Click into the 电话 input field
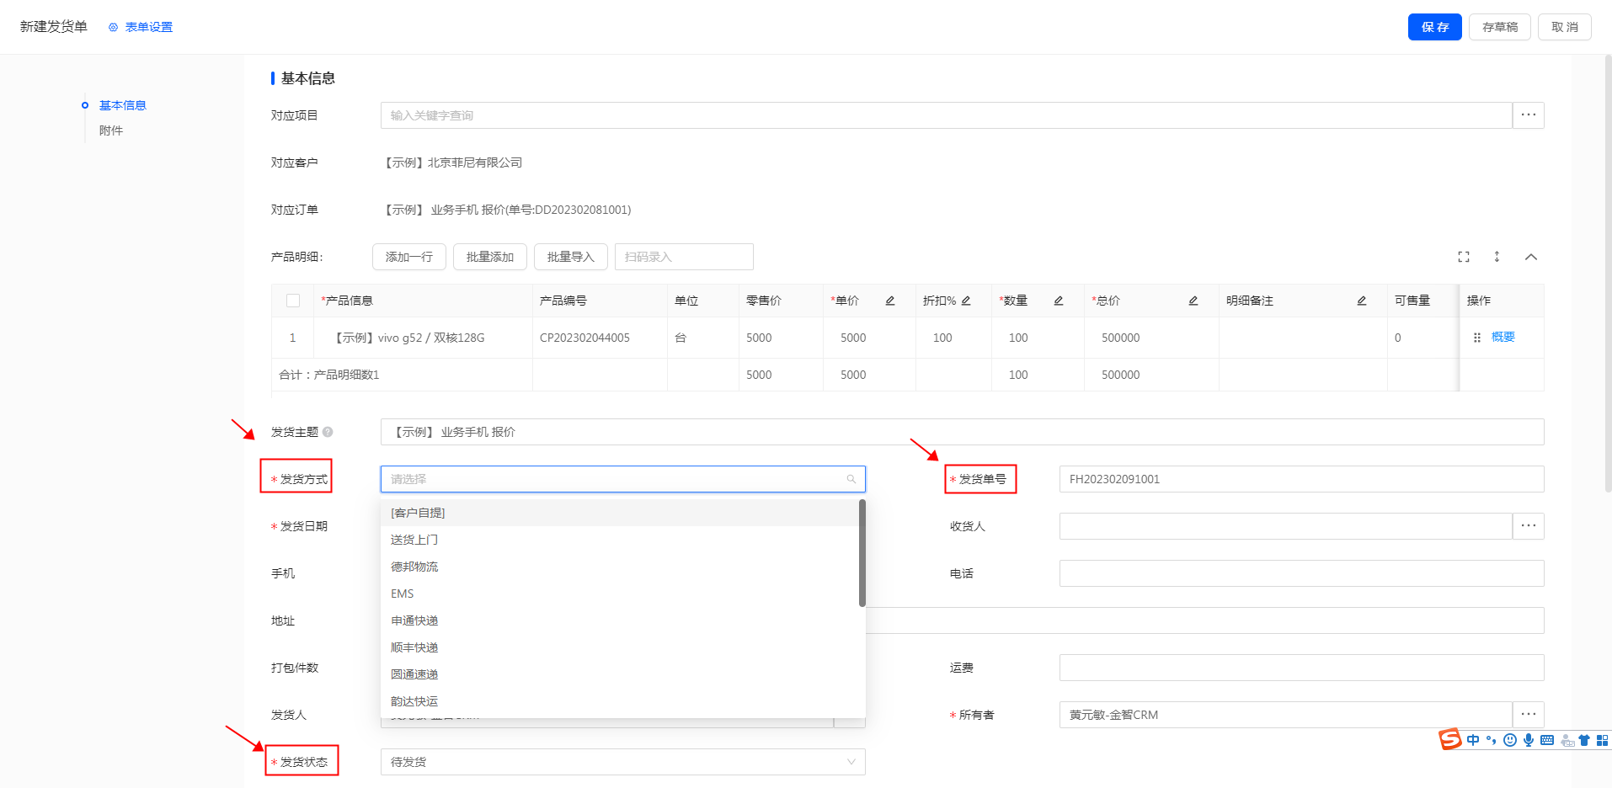The height and width of the screenshot is (788, 1612). 1301,573
